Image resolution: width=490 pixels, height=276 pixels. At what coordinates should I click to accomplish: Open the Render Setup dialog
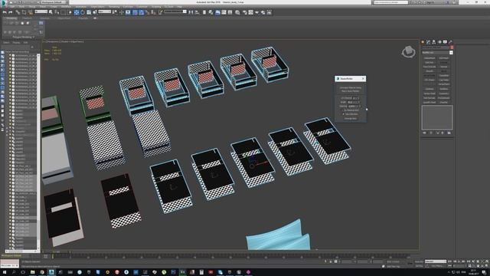coord(245,12)
